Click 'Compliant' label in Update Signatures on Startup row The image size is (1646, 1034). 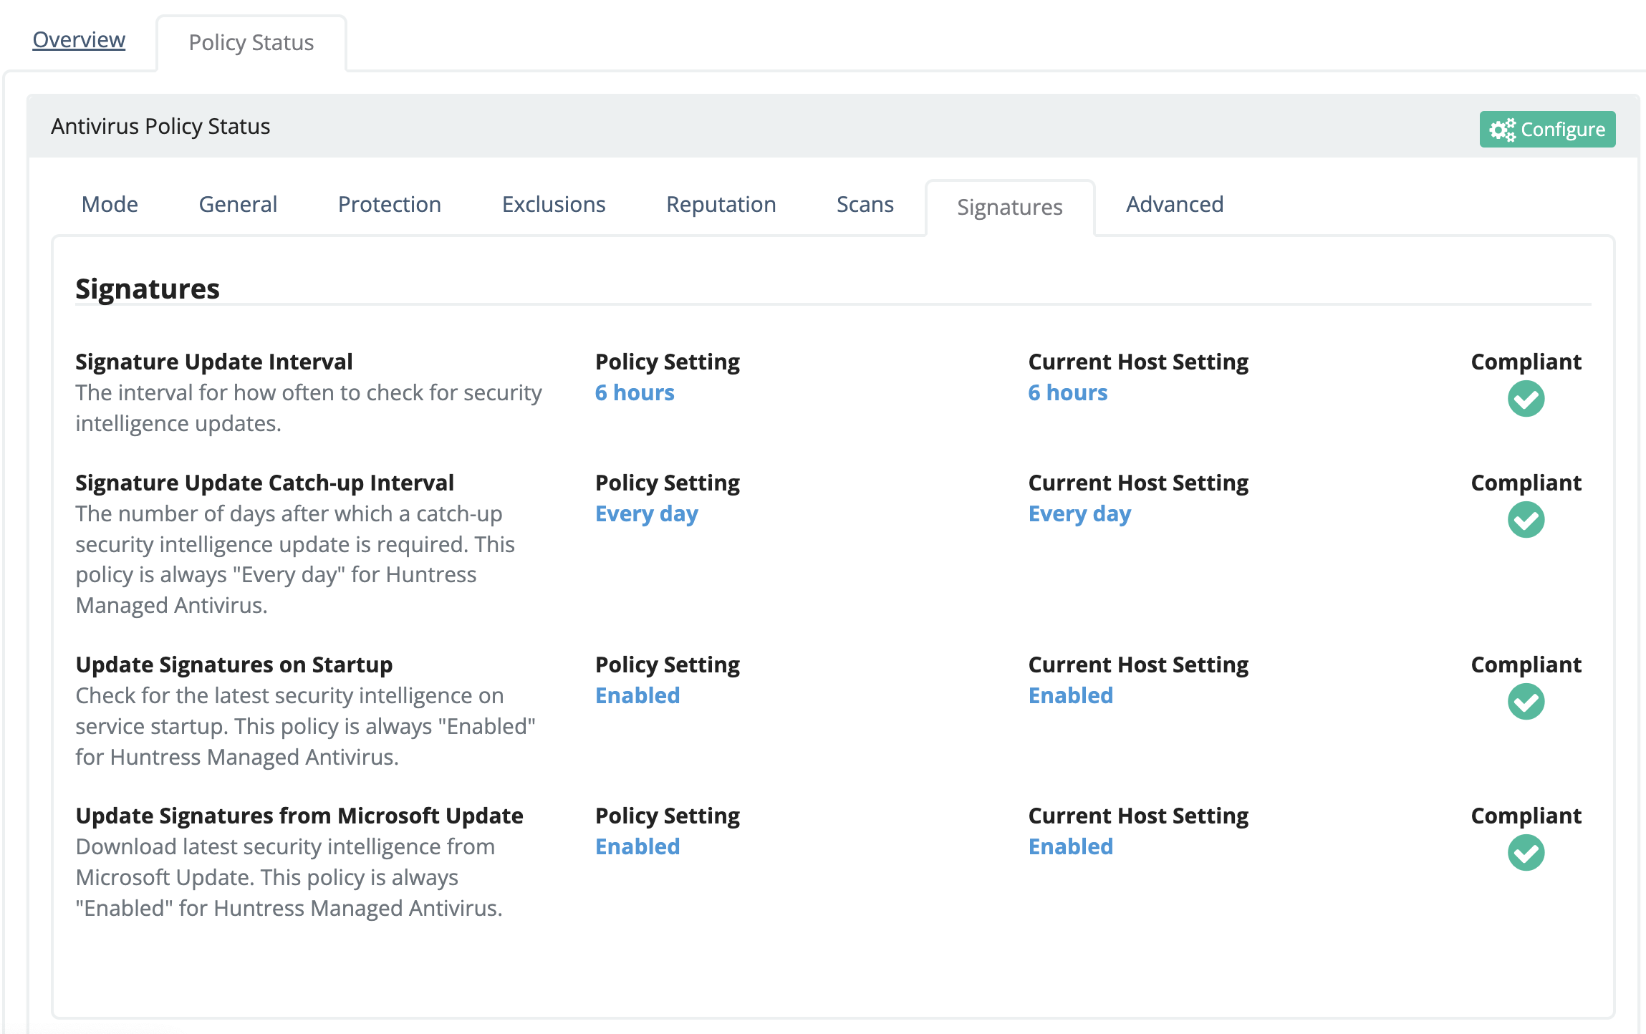(1526, 665)
